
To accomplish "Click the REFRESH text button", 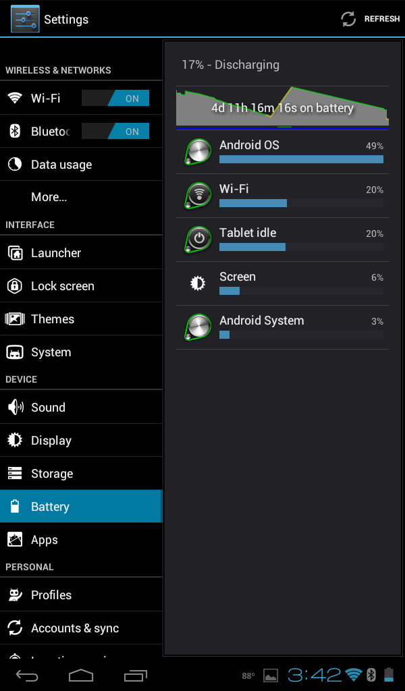I will pyautogui.click(x=381, y=19).
